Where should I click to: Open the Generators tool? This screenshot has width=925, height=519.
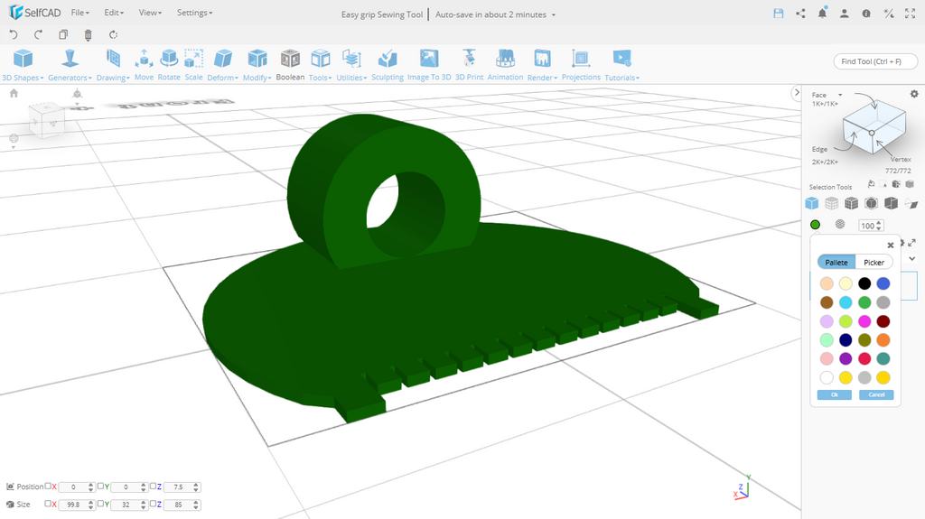click(x=70, y=65)
